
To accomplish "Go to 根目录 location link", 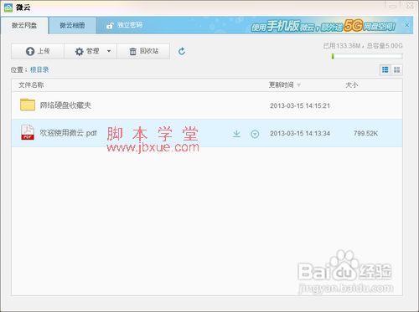I will click(x=39, y=69).
